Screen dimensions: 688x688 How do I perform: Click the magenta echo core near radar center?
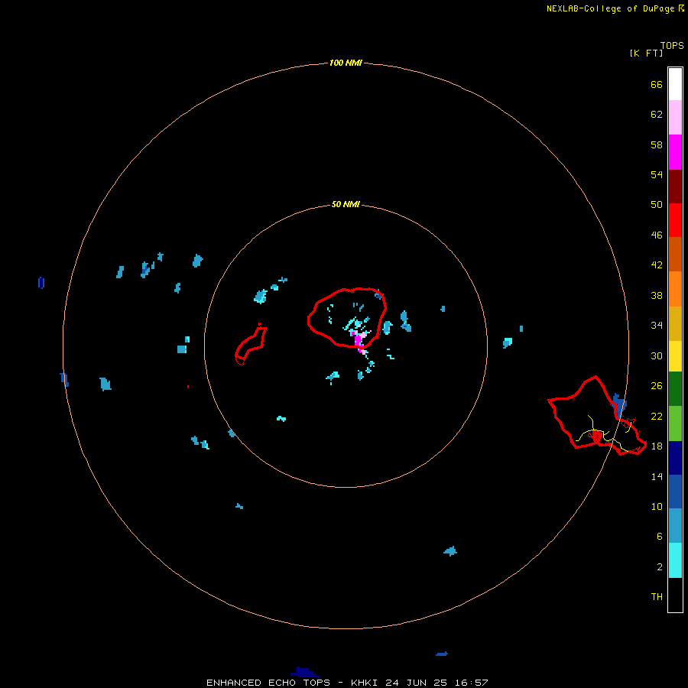pos(359,340)
